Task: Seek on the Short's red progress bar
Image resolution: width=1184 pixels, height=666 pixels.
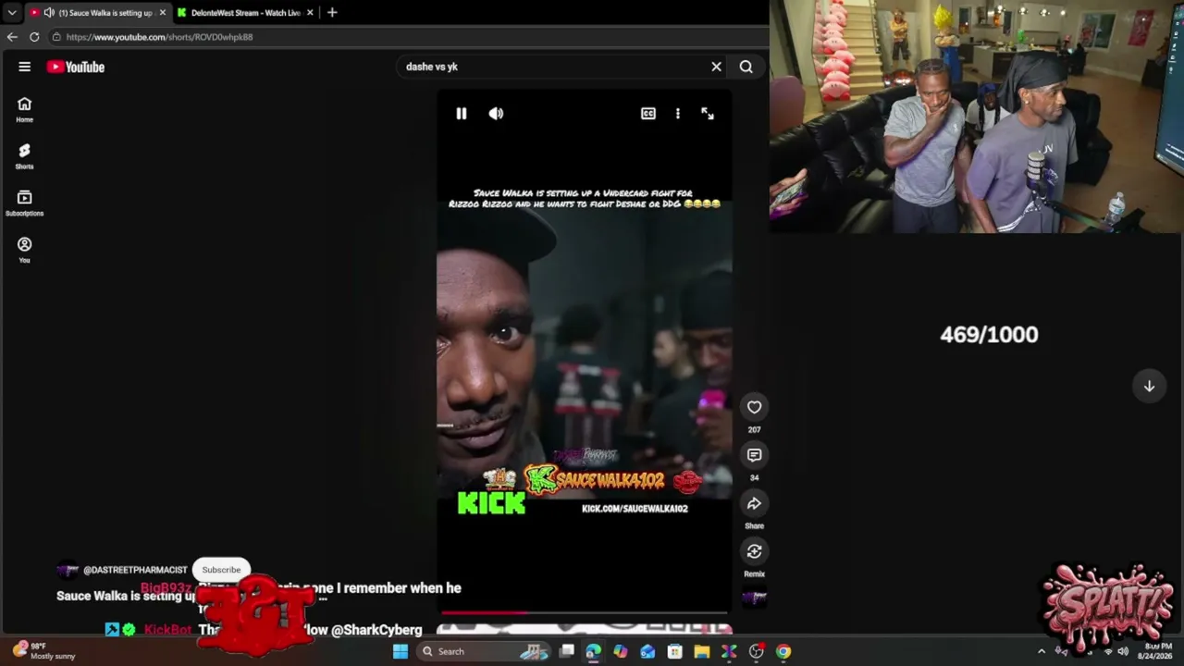Action: [585, 612]
